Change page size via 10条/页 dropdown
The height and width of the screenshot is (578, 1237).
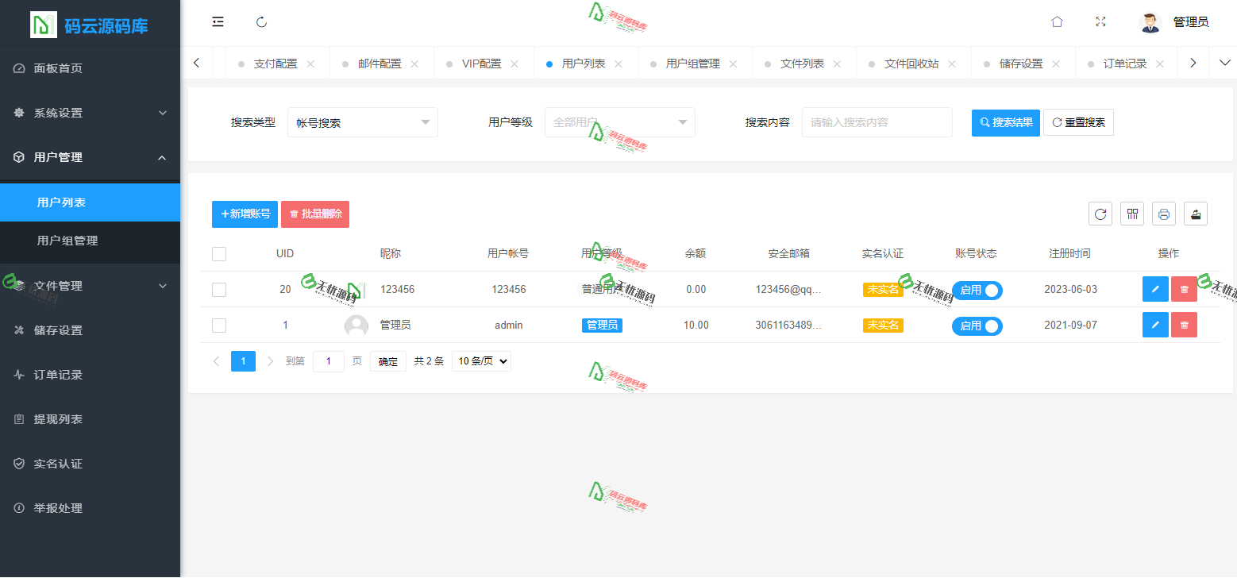point(481,360)
